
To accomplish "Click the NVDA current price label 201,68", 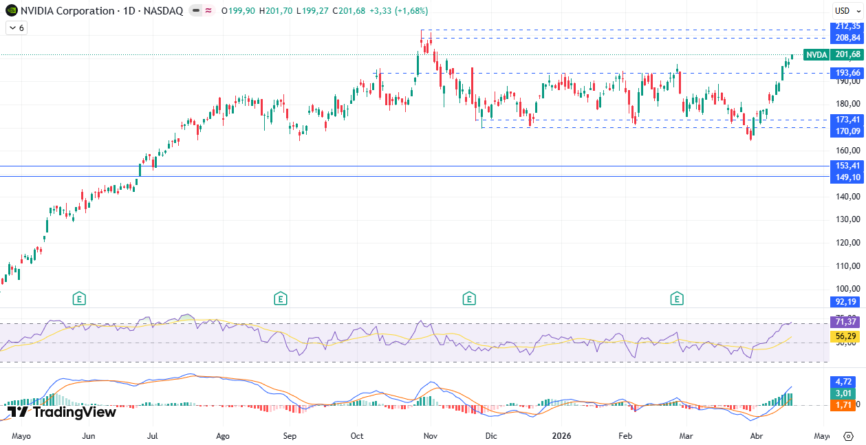I will [846, 55].
